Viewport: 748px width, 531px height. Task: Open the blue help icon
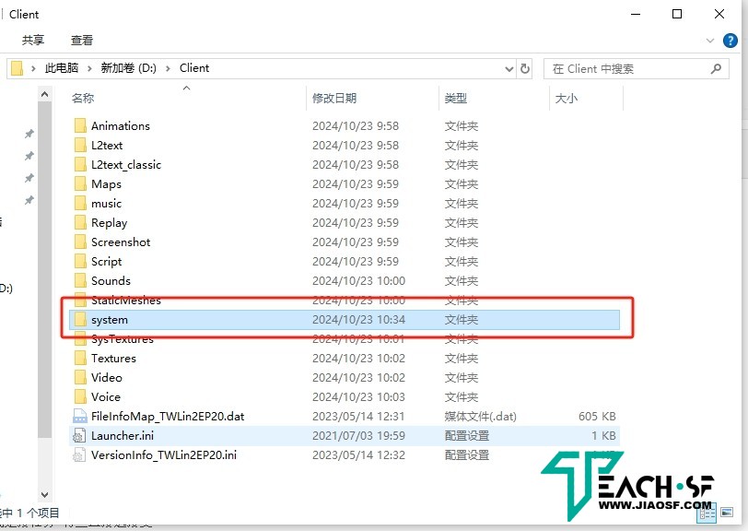(x=730, y=41)
